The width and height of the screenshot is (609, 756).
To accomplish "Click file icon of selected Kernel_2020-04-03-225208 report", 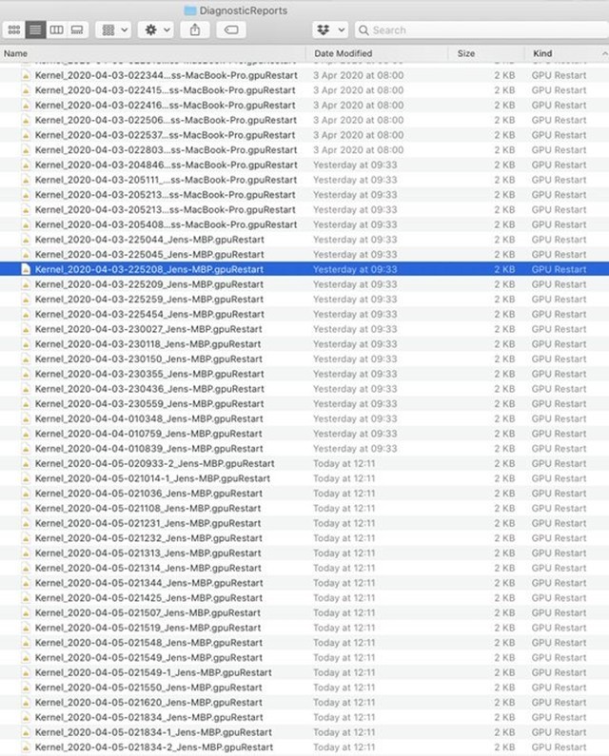I will click(x=26, y=269).
